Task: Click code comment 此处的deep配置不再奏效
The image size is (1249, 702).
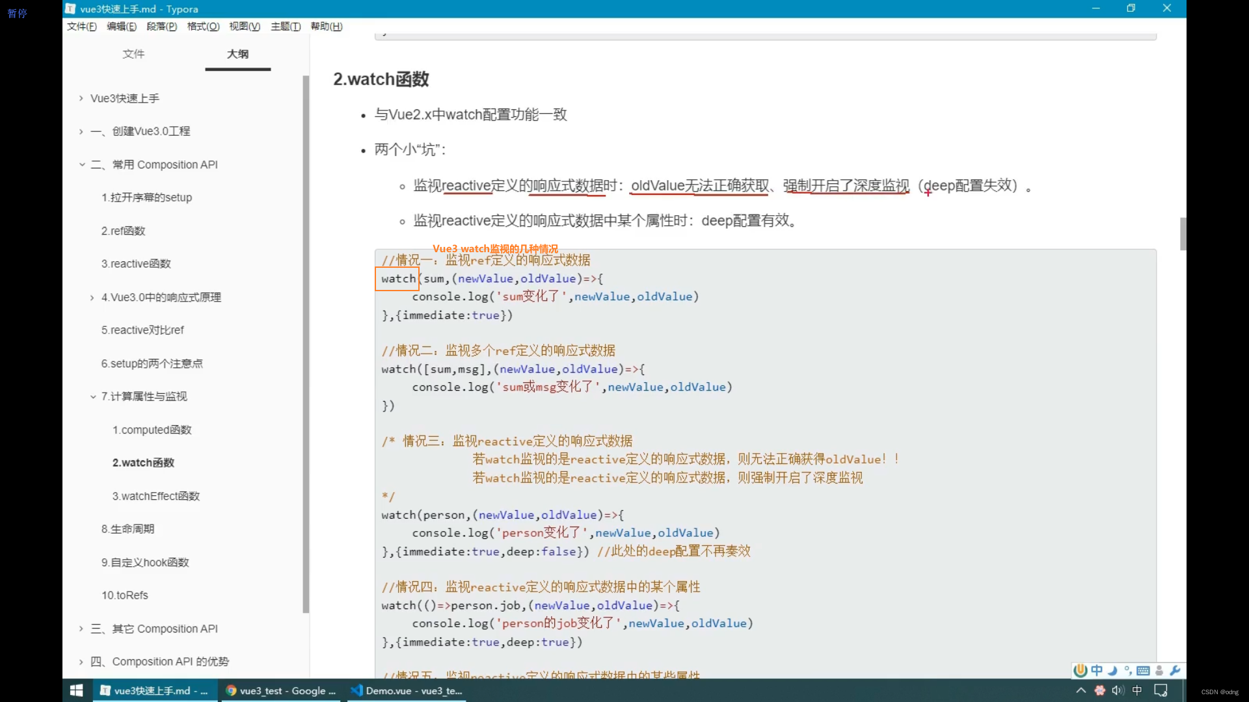Action: [x=674, y=551]
